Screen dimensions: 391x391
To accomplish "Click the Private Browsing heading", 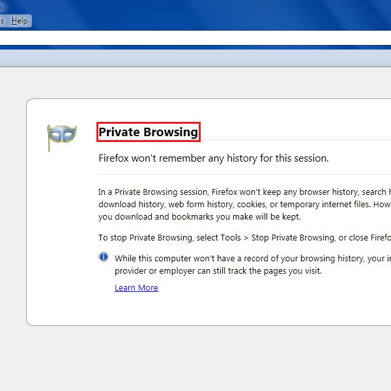I will [149, 132].
